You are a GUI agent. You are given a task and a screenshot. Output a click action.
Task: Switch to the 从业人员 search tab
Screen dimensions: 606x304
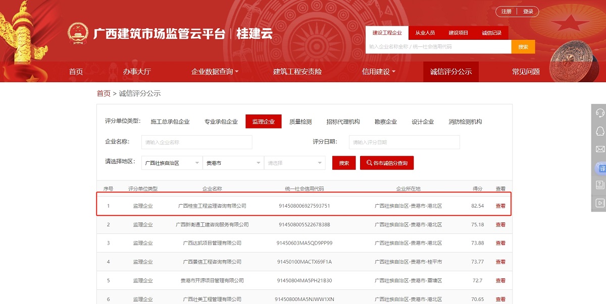coord(425,33)
